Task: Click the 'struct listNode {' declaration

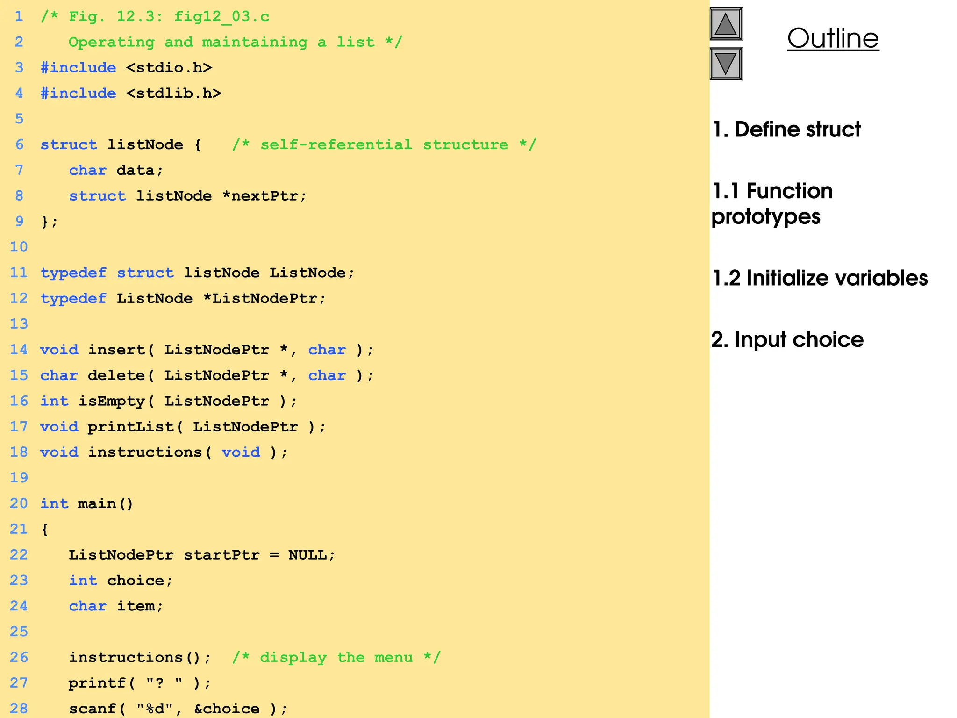Action: pyautogui.click(x=121, y=145)
